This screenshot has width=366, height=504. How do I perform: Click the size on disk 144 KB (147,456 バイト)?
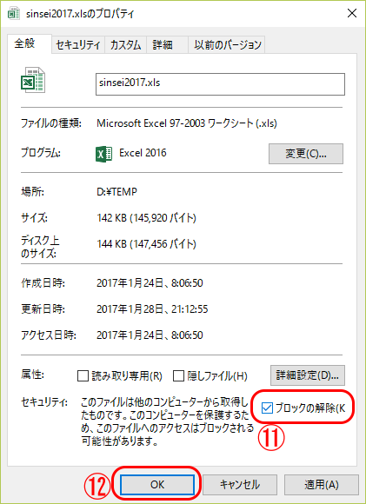click(147, 244)
